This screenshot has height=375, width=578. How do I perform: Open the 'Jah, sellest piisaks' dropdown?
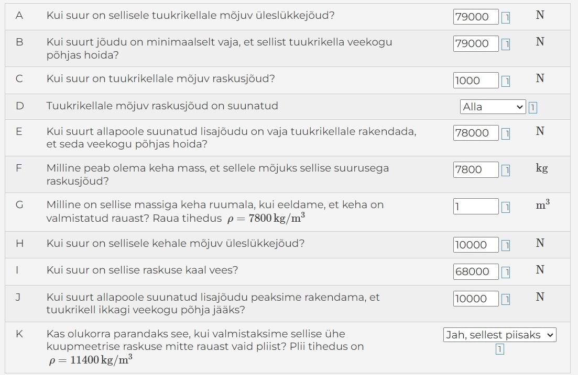pyautogui.click(x=499, y=335)
